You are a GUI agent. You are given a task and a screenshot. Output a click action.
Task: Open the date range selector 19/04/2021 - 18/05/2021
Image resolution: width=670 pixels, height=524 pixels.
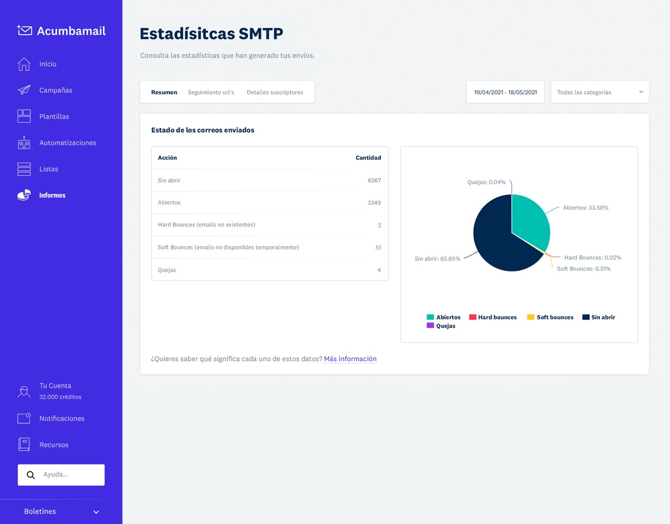point(505,92)
